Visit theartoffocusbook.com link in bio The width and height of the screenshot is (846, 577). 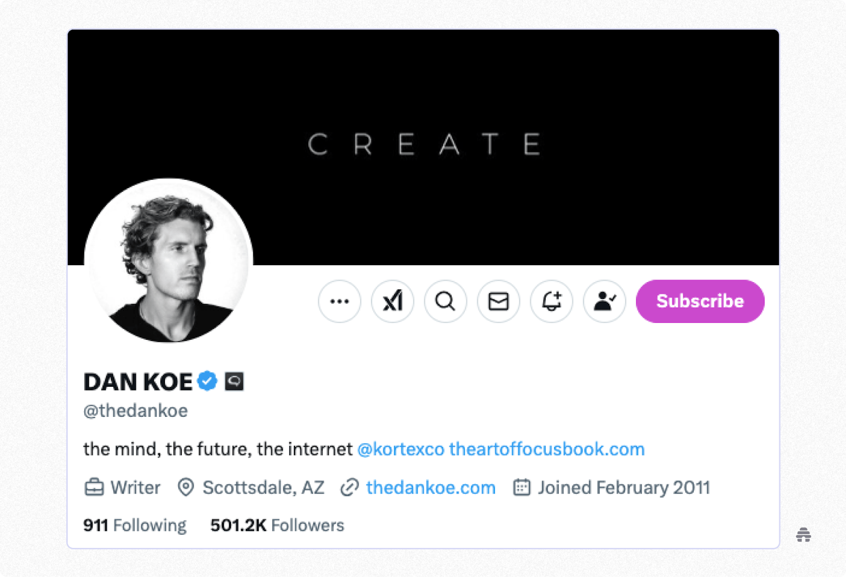tap(547, 449)
